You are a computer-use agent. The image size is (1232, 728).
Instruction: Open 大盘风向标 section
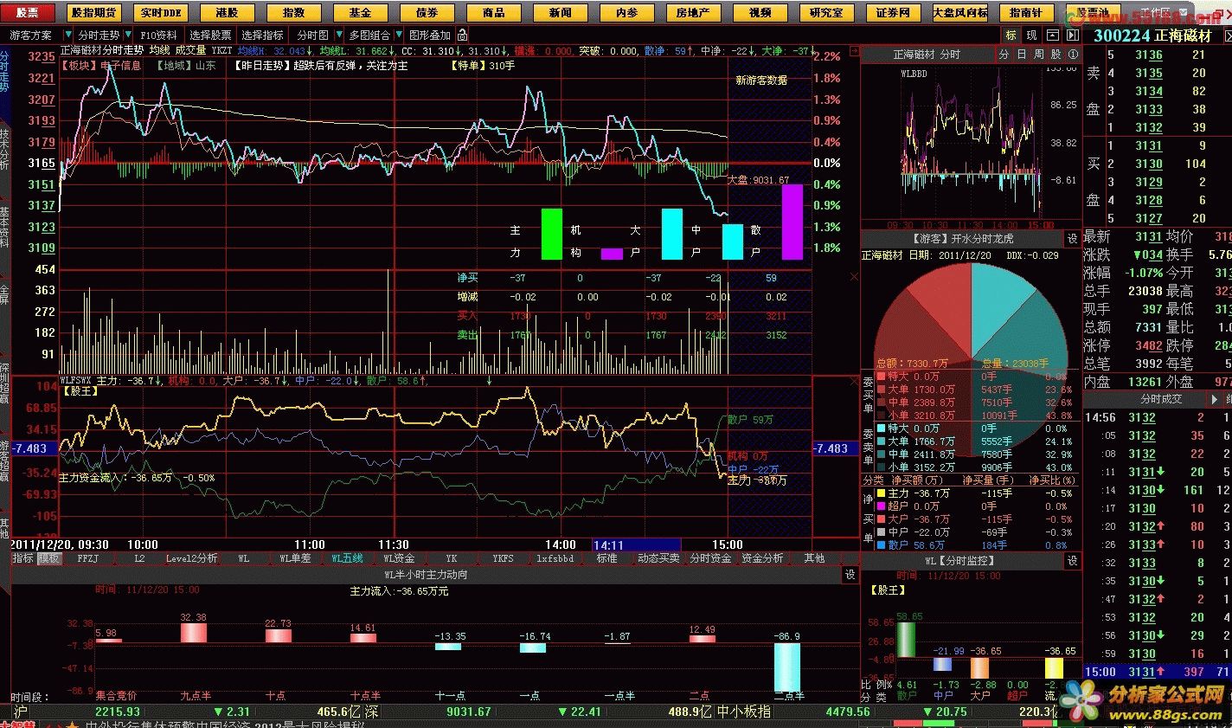[x=960, y=13]
